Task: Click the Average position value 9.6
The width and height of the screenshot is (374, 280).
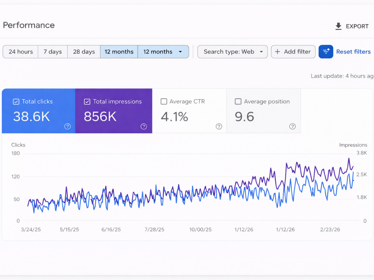Action: click(244, 117)
